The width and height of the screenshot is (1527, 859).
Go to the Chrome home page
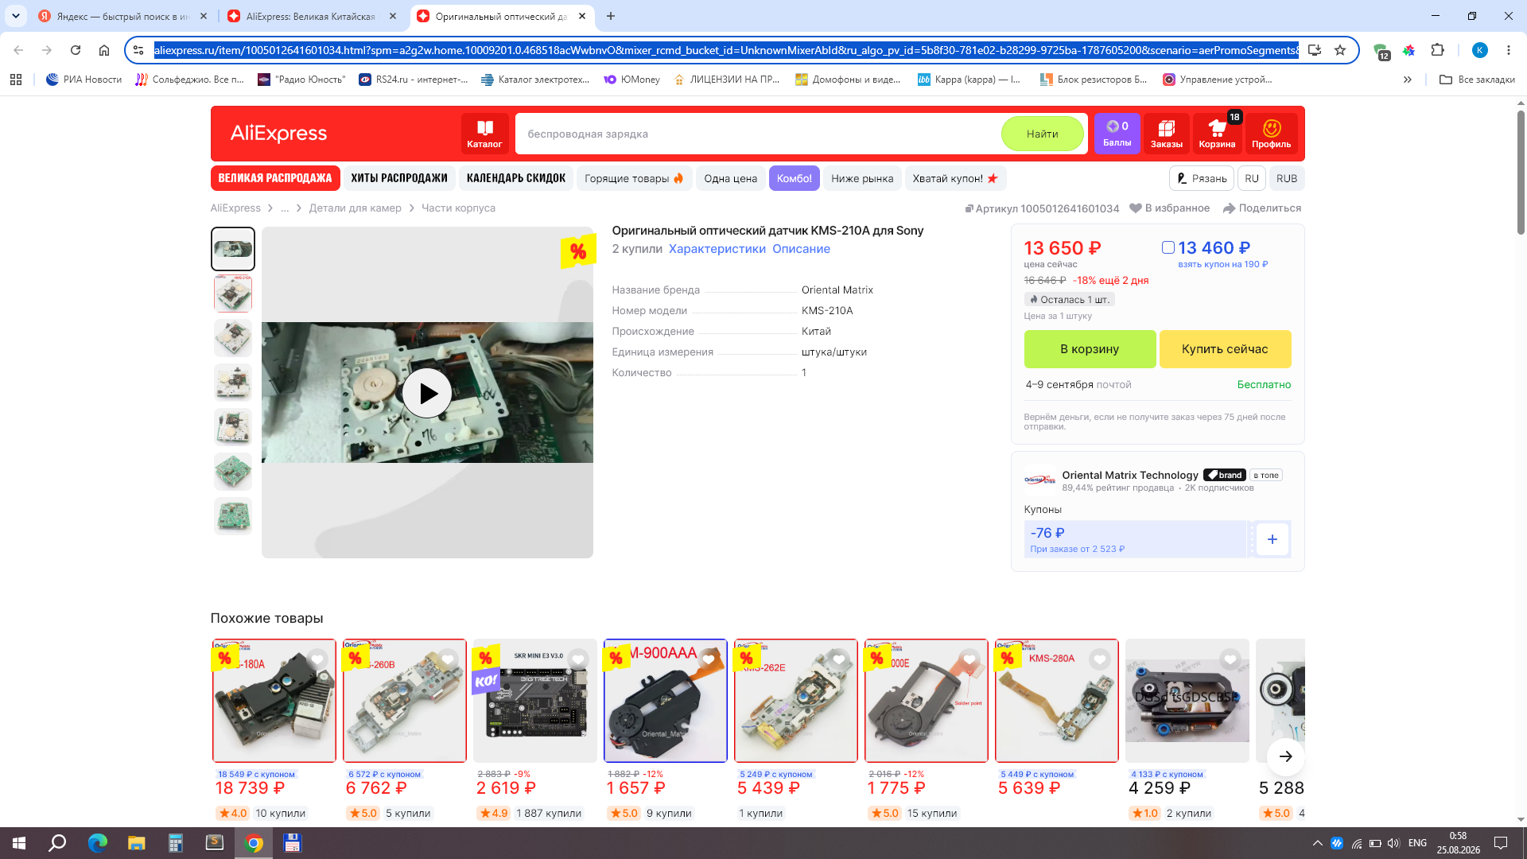(x=104, y=50)
